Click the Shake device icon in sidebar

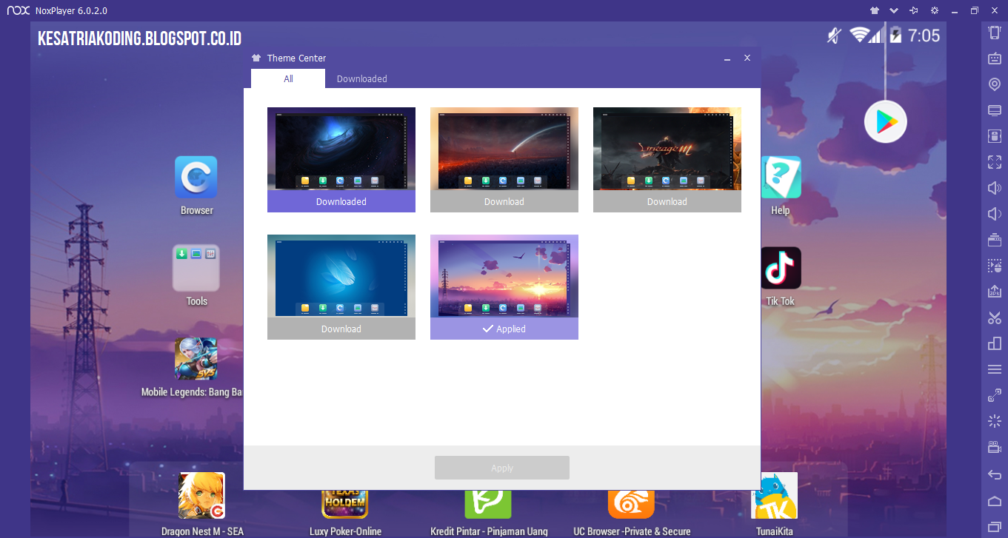995,33
